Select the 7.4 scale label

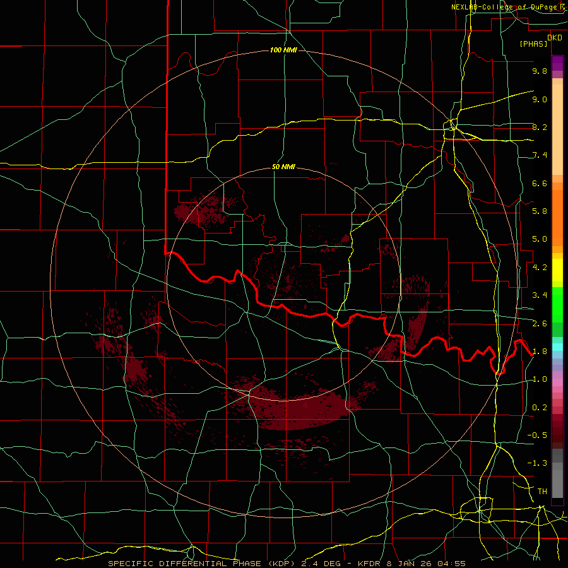point(540,155)
